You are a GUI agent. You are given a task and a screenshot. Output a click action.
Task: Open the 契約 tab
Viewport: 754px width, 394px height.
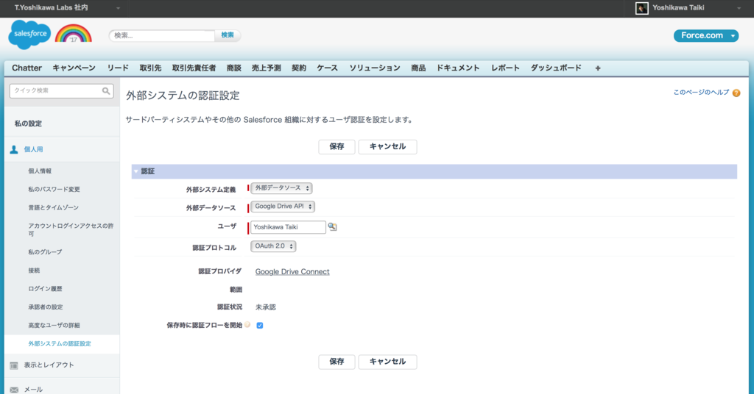click(299, 68)
